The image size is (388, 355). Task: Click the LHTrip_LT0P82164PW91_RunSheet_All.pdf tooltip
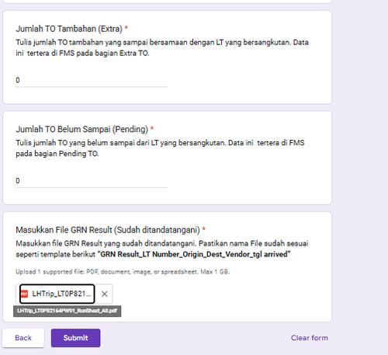click(x=68, y=311)
